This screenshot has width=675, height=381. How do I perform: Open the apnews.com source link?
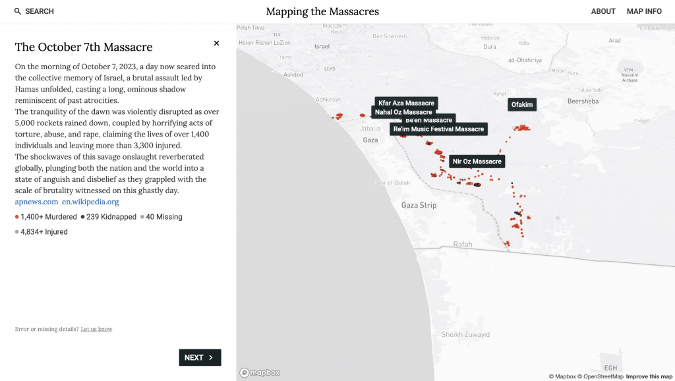pos(36,202)
